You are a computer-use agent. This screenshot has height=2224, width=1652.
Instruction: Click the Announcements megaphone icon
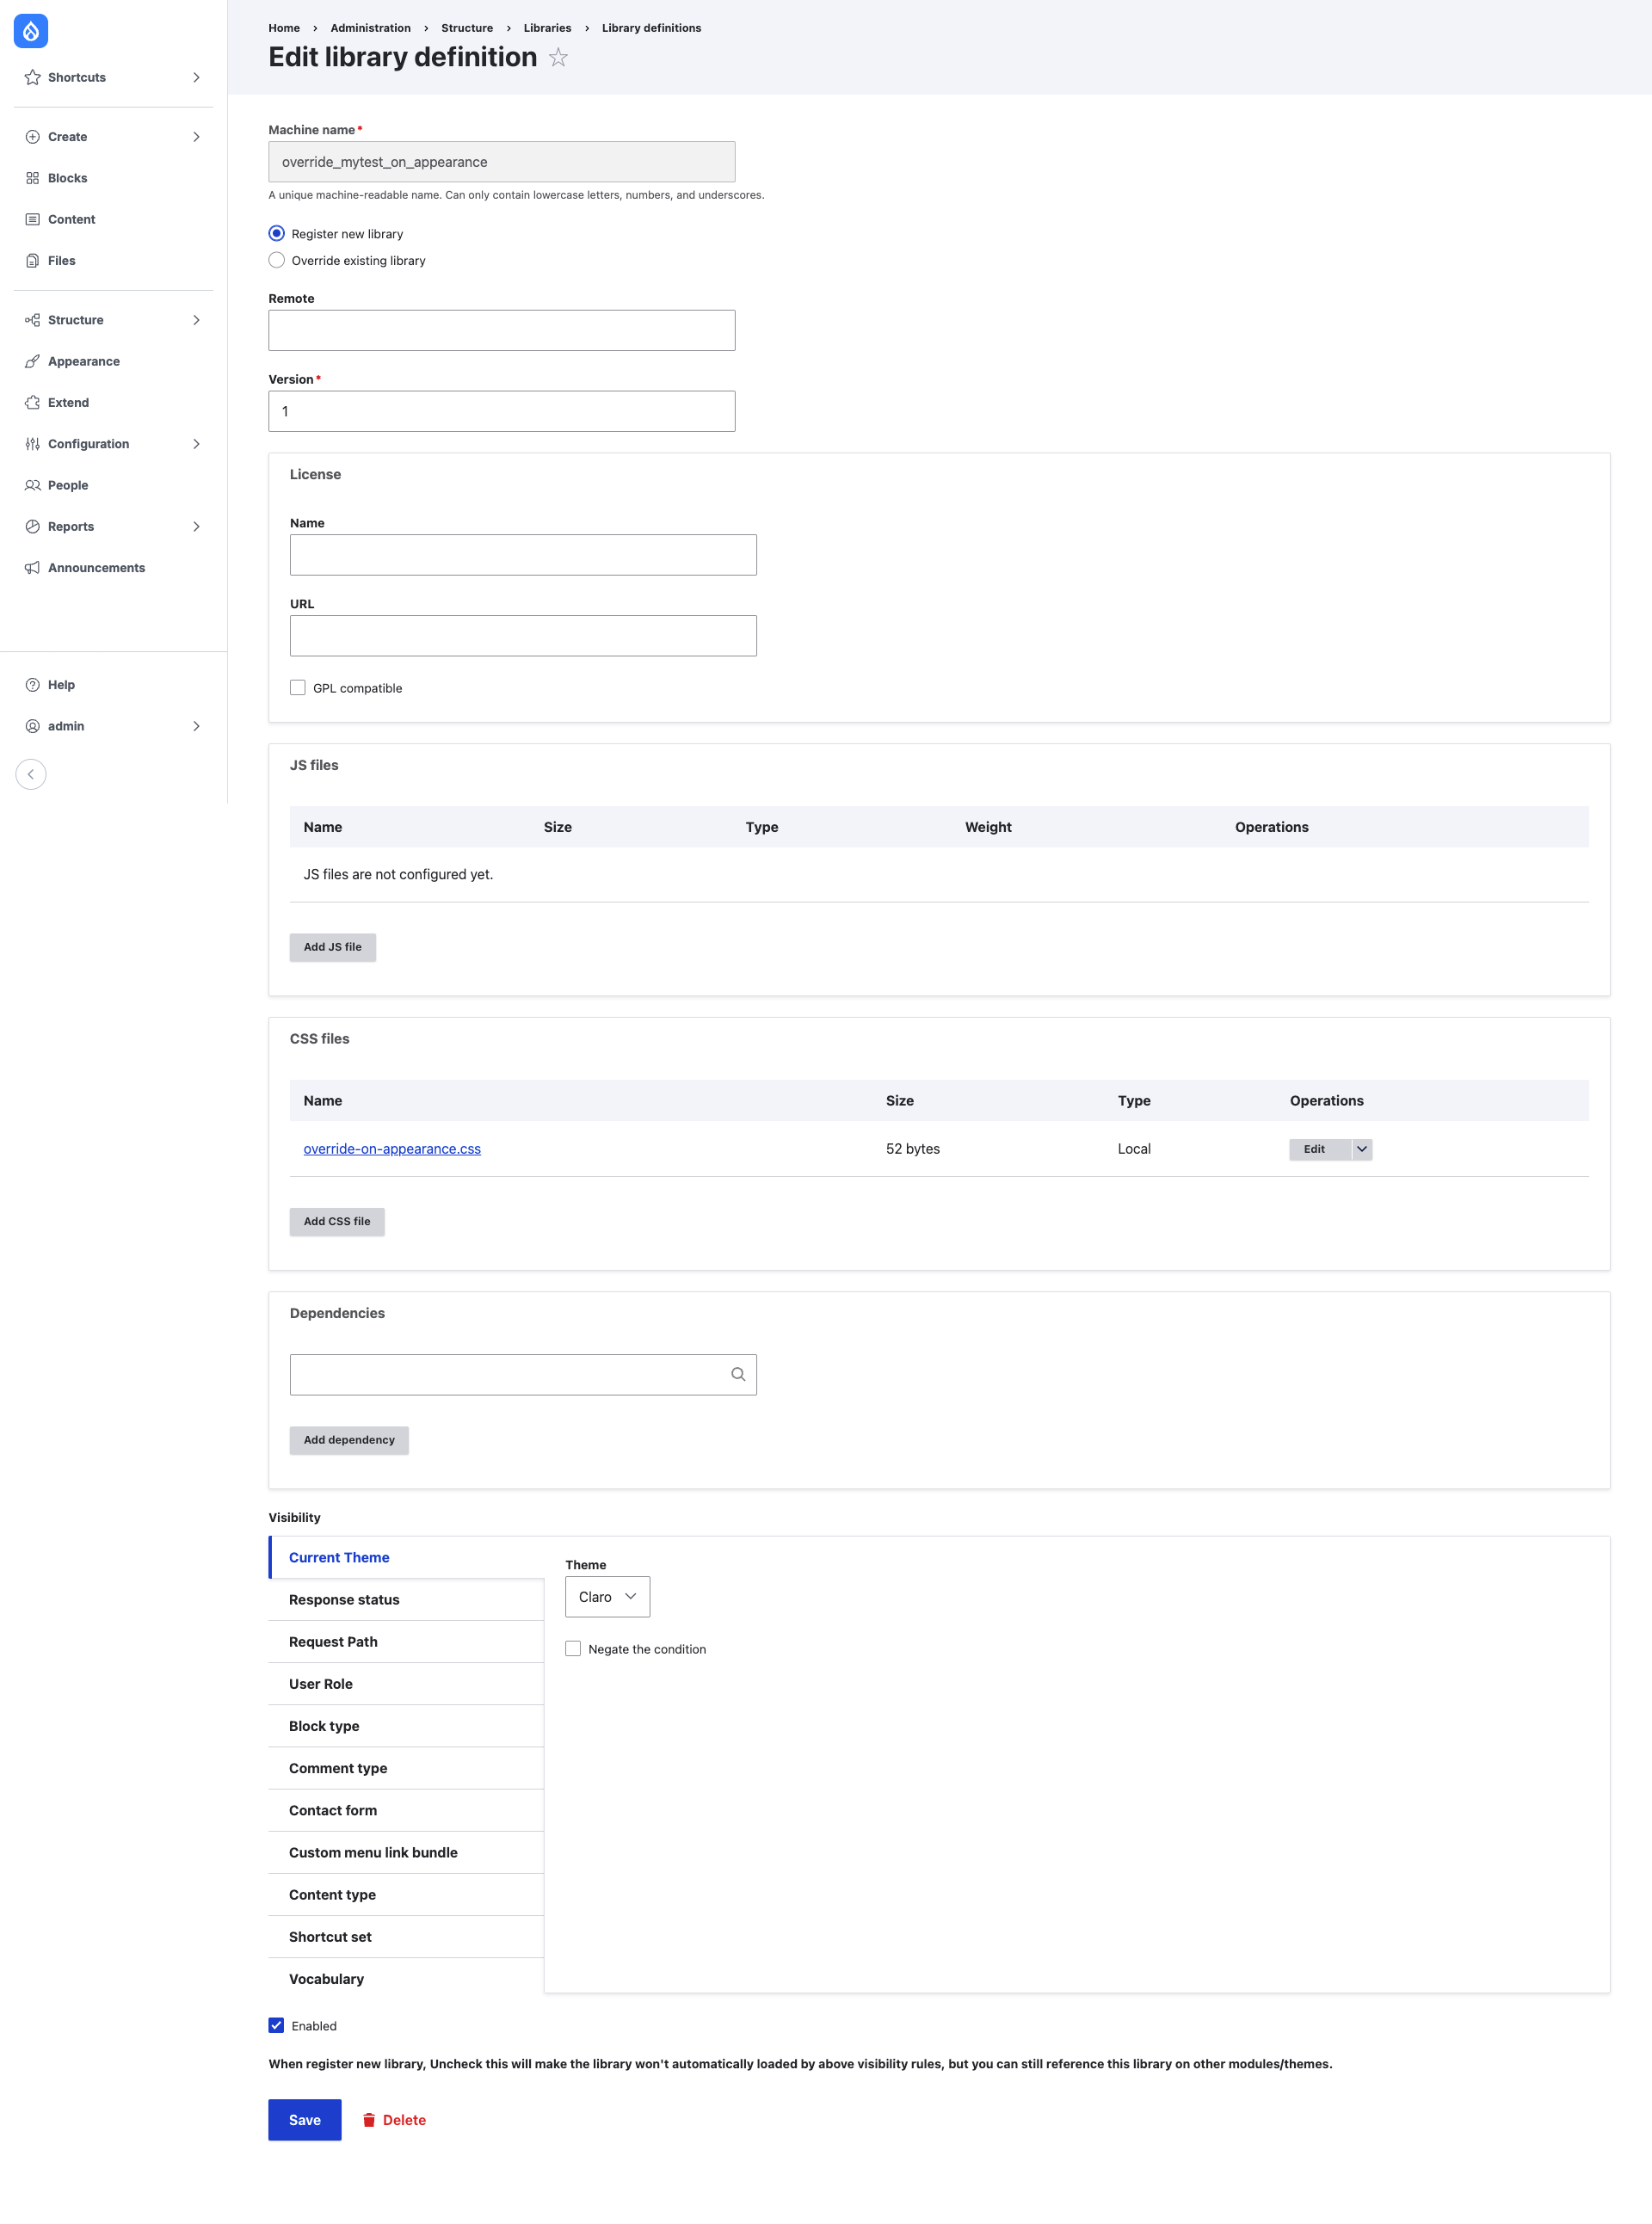click(33, 567)
